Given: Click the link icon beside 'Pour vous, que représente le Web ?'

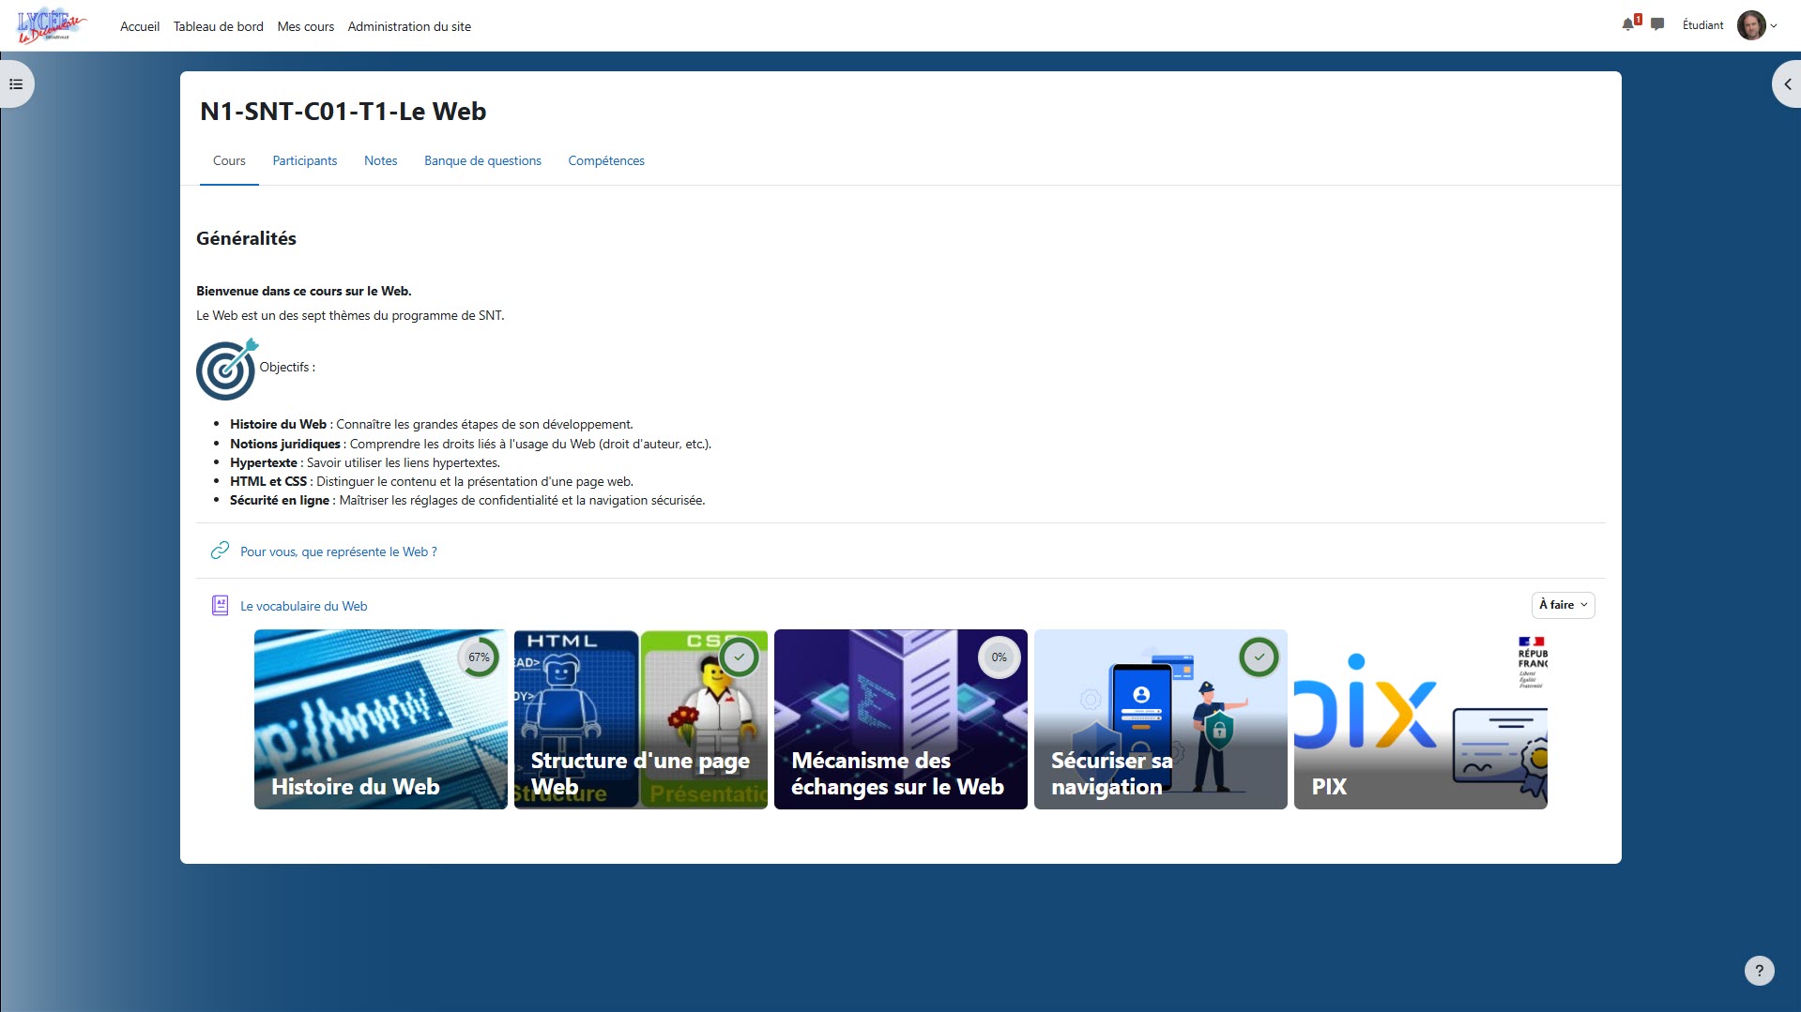Looking at the screenshot, I should click(220, 551).
